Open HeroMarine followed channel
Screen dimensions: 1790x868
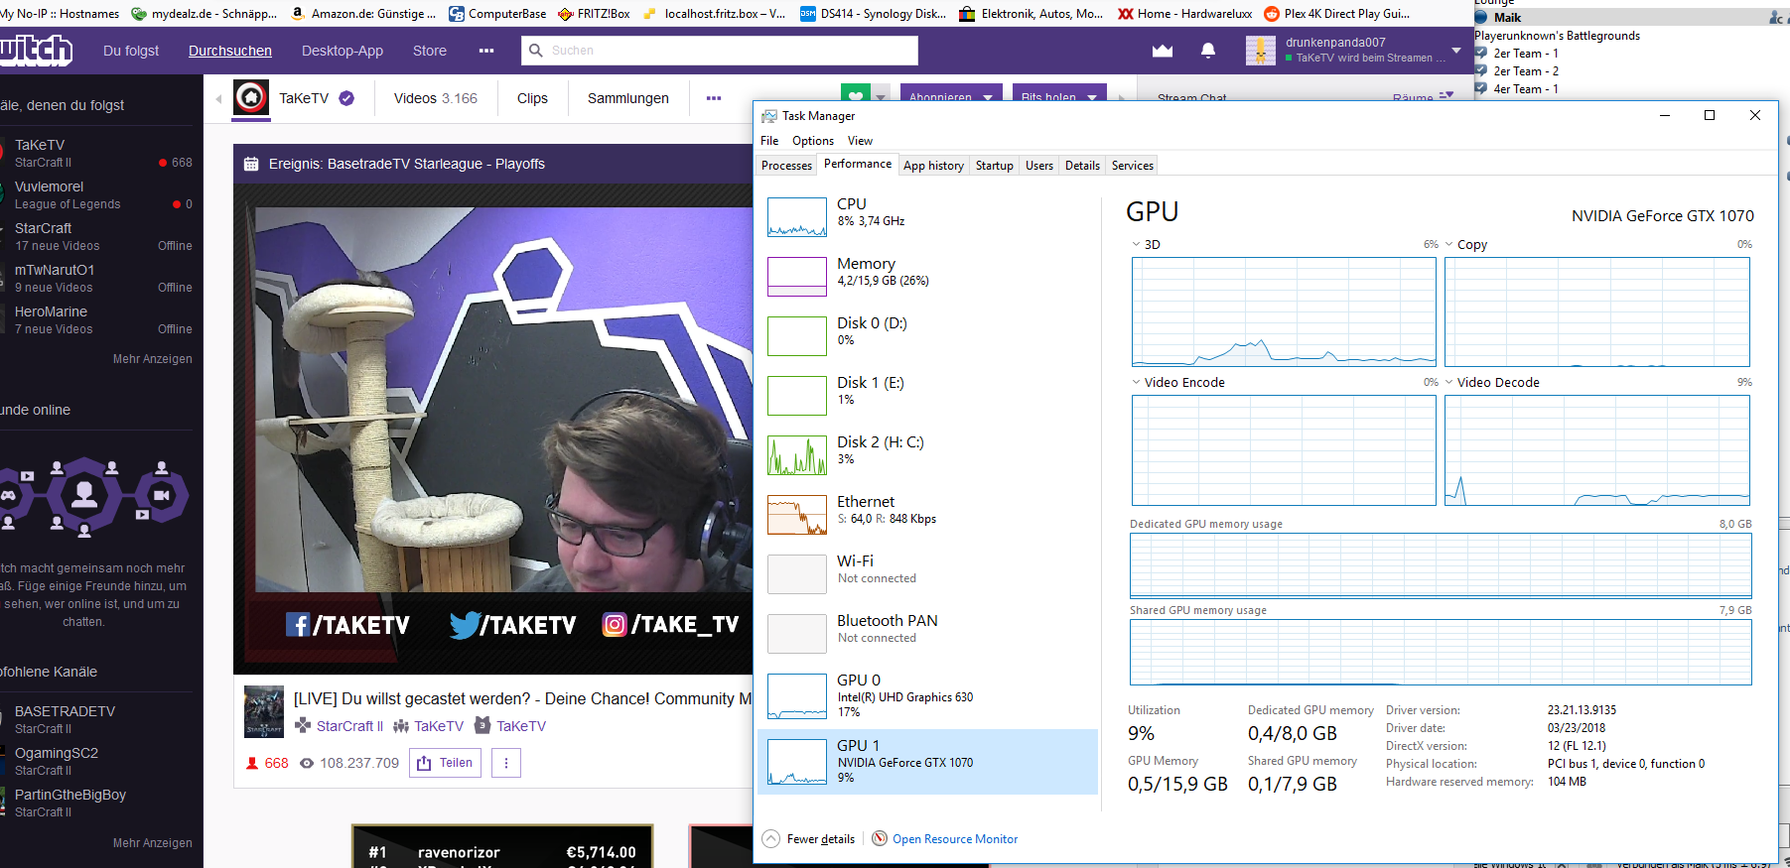[99, 319]
